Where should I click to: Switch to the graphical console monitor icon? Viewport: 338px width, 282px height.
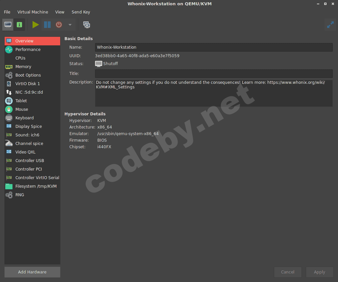click(7, 24)
